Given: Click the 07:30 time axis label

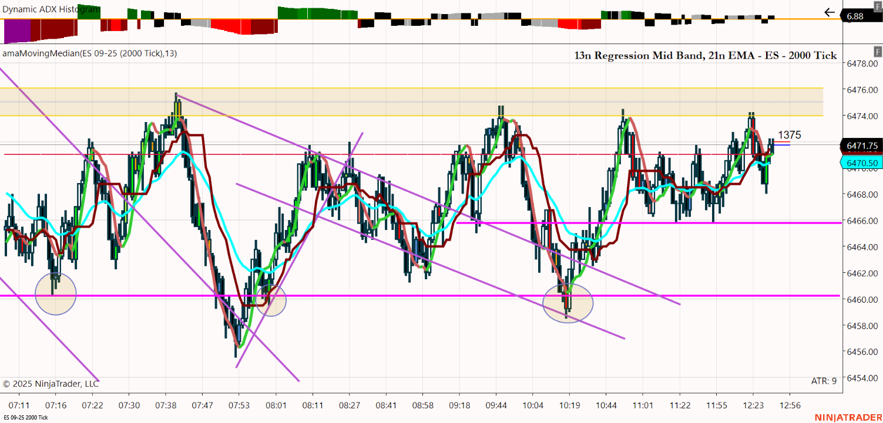Looking at the screenshot, I should [x=129, y=405].
